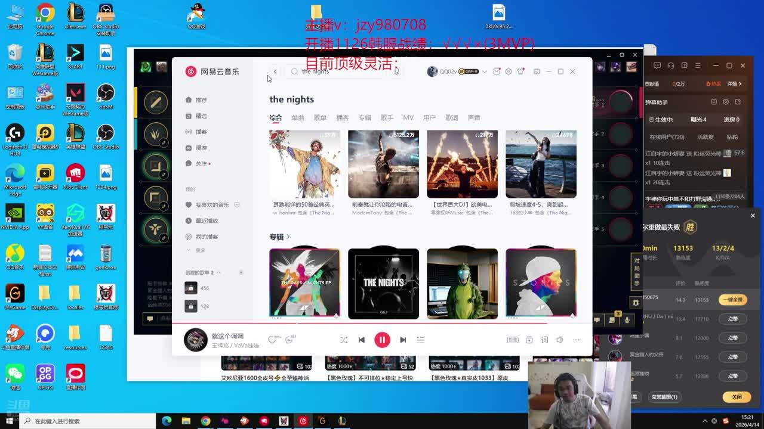Switch to the MV results tab
The image size is (764, 429).
point(408,118)
